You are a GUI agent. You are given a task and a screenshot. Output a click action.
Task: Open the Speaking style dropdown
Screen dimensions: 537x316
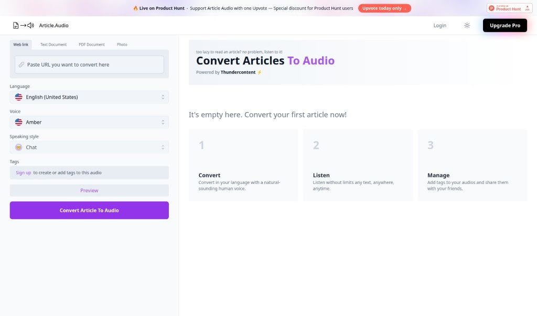coord(89,147)
